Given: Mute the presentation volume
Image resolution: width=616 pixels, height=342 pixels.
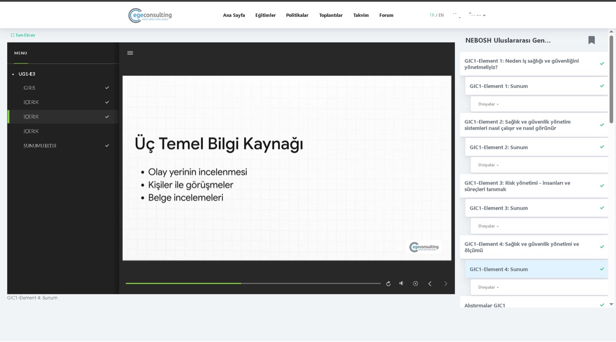Looking at the screenshot, I should click(401, 283).
